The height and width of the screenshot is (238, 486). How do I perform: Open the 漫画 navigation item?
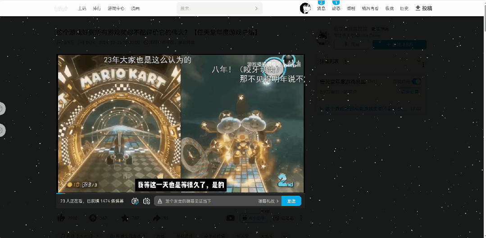(x=135, y=9)
